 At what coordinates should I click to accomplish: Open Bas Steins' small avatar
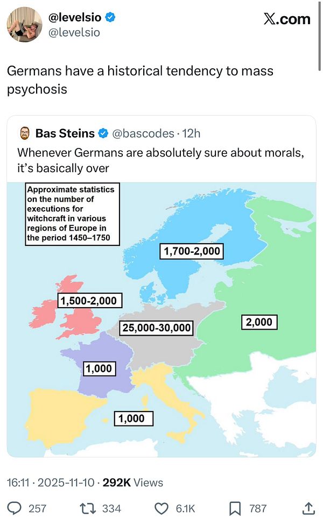coord(24,133)
